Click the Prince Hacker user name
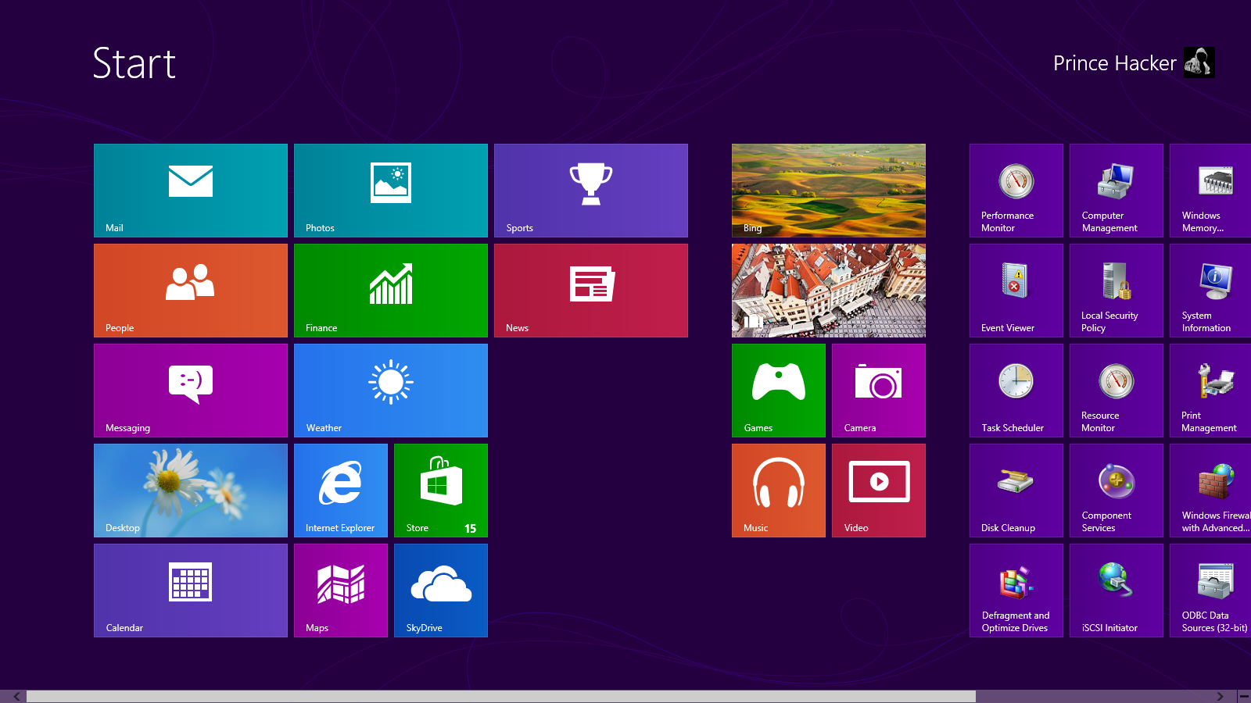 (1114, 63)
